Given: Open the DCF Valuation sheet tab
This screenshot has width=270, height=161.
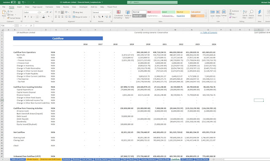Looking at the screenshot, I should 187,159.
